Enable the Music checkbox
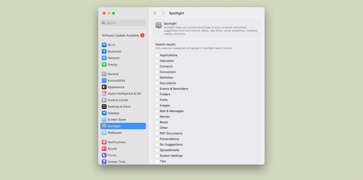This screenshot has width=363, height=180. pos(157,122)
